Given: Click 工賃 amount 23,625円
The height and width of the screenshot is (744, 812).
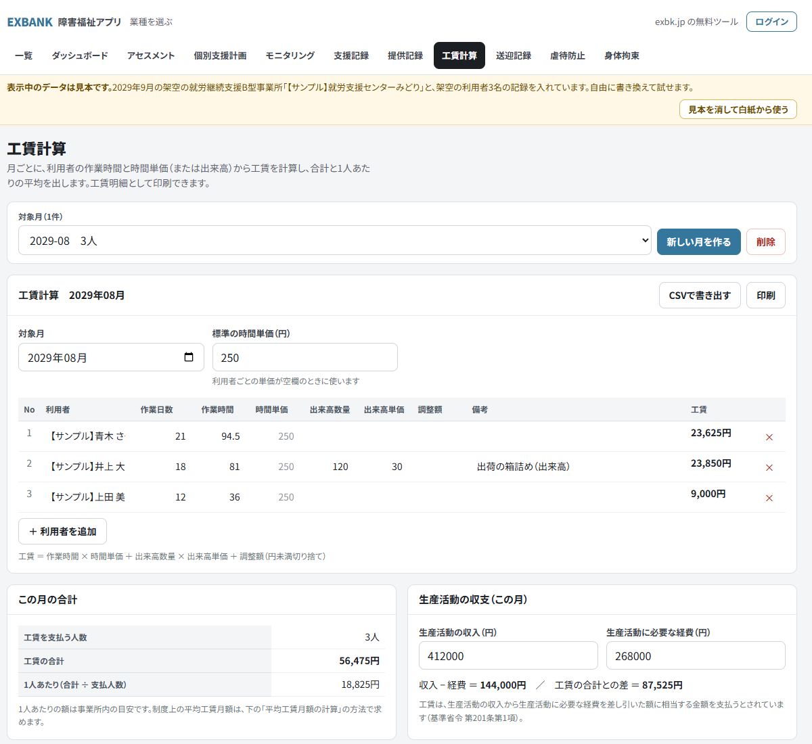Looking at the screenshot, I should pos(710,433).
